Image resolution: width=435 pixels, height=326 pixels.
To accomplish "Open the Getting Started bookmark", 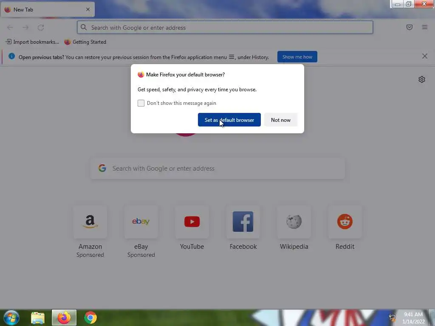I will coord(85,42).
